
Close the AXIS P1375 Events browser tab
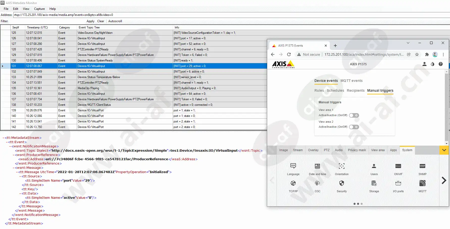pyautogui.click(x=326, y=46)
